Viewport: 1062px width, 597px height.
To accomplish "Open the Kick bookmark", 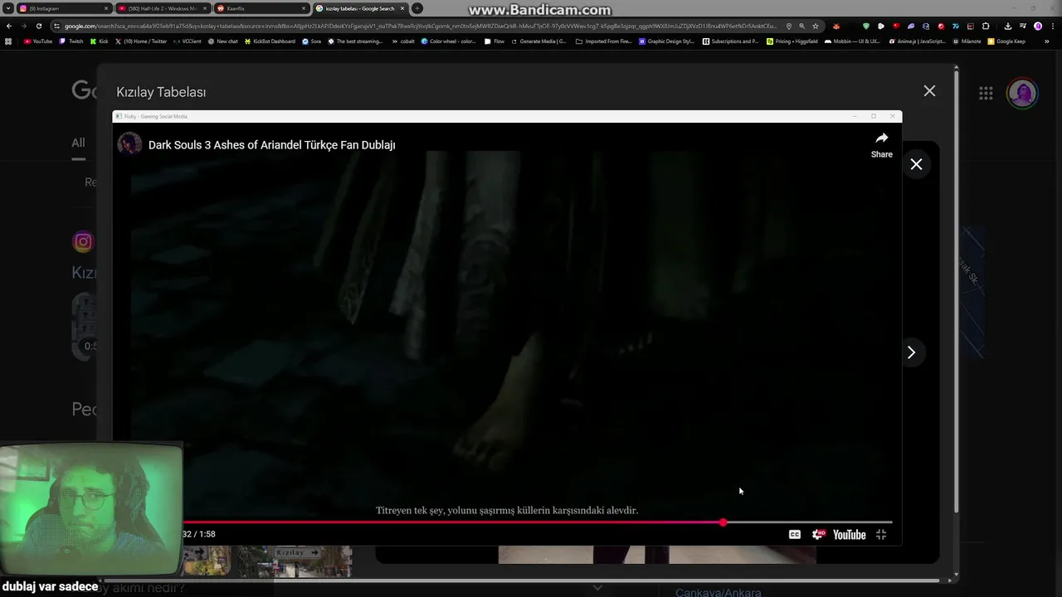I will (x=100, y=41).
